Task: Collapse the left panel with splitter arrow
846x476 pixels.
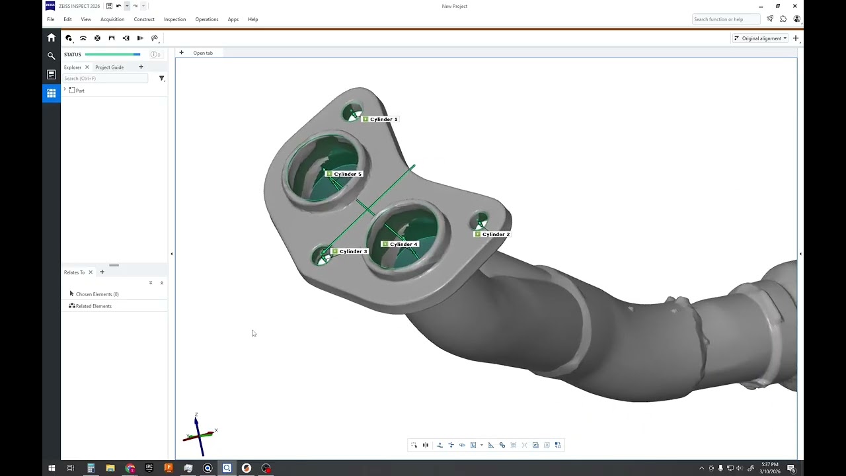Action: click(172, 254)
